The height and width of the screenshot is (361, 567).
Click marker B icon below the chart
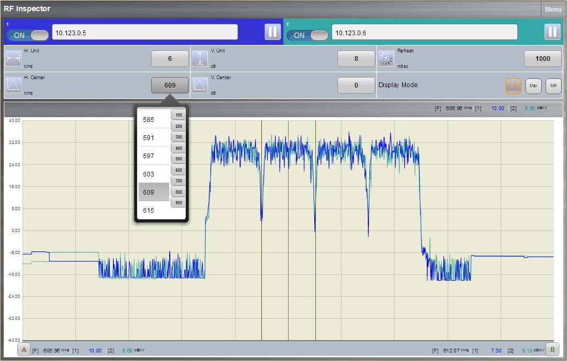tap(551, 350)
